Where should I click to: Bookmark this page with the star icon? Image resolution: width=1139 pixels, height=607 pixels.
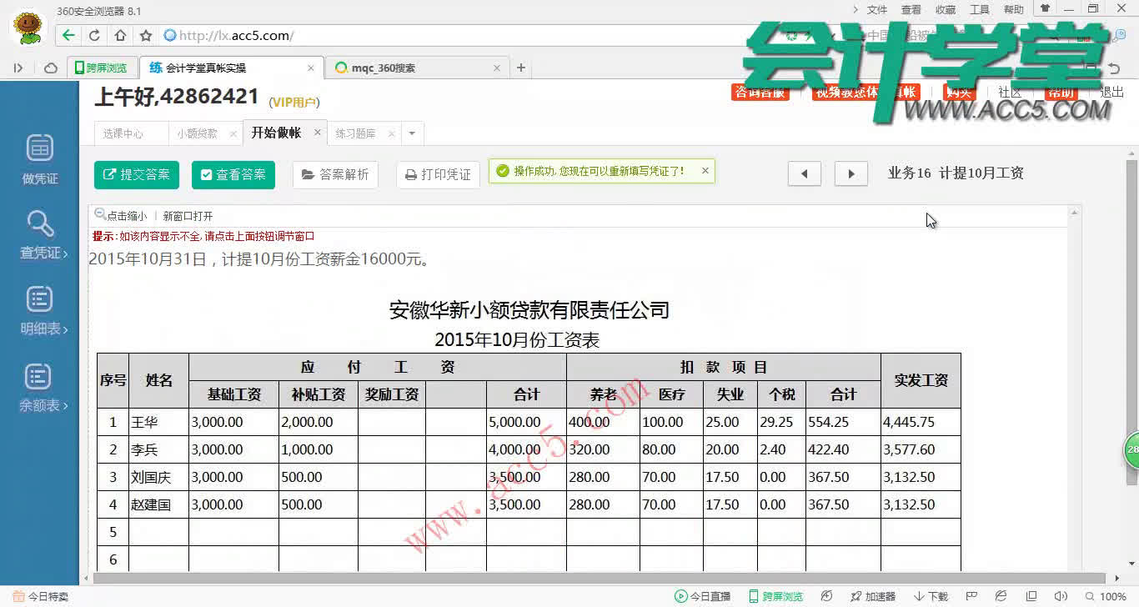coord(146,36)
